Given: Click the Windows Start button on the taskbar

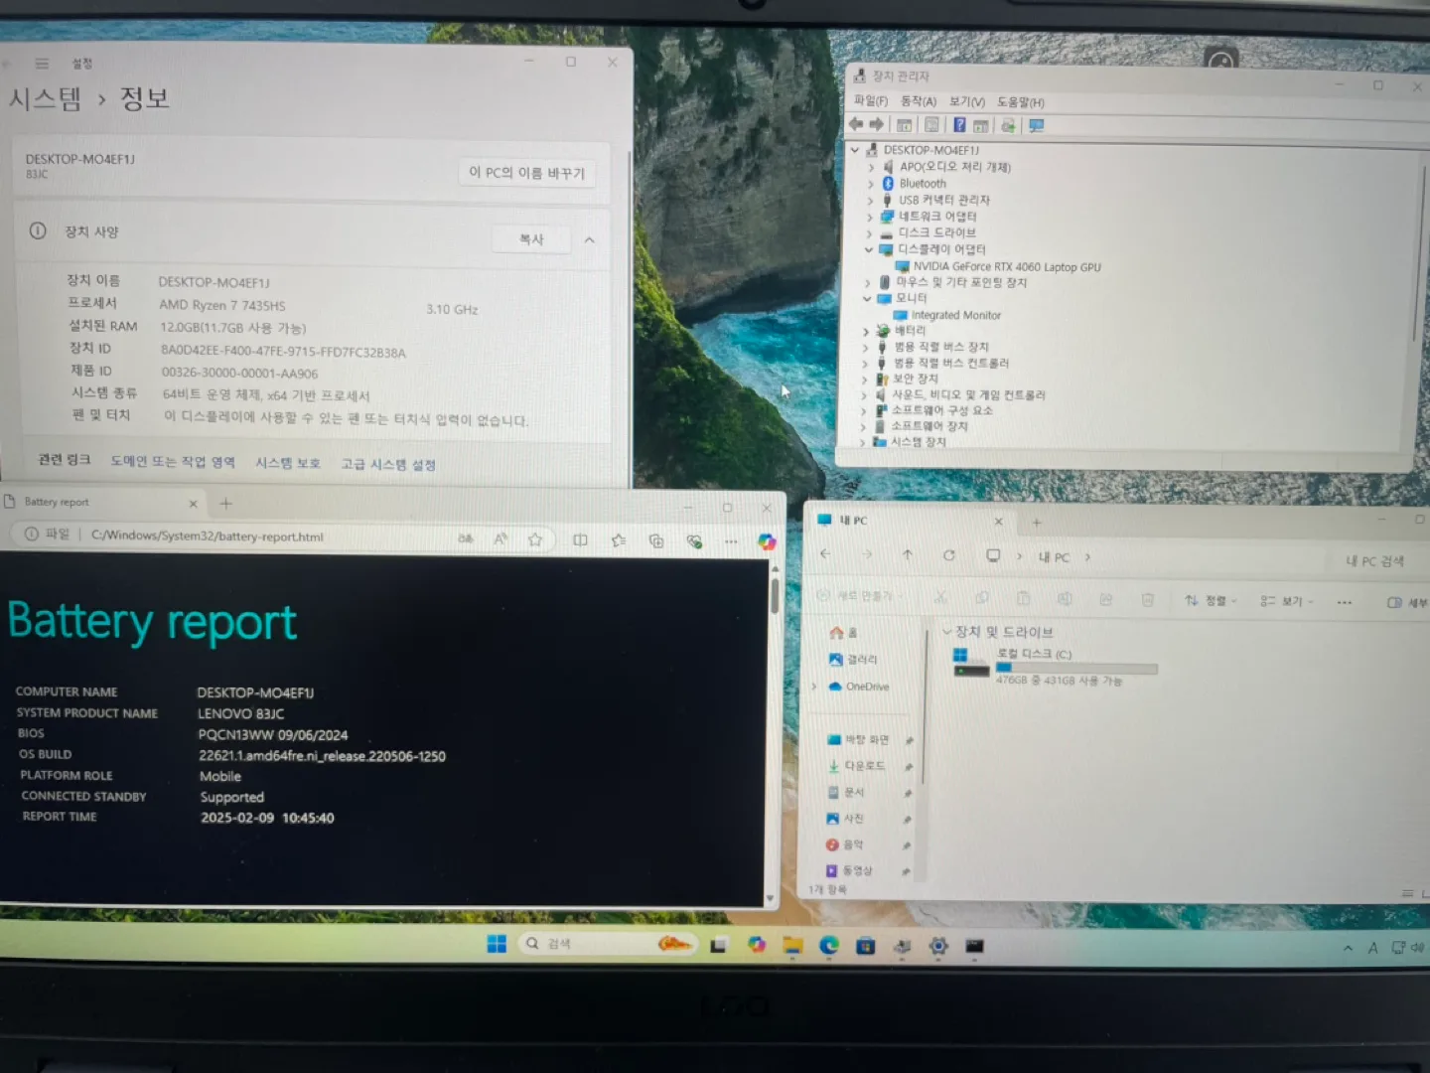Looking at the screenshot, I should 497,944.
